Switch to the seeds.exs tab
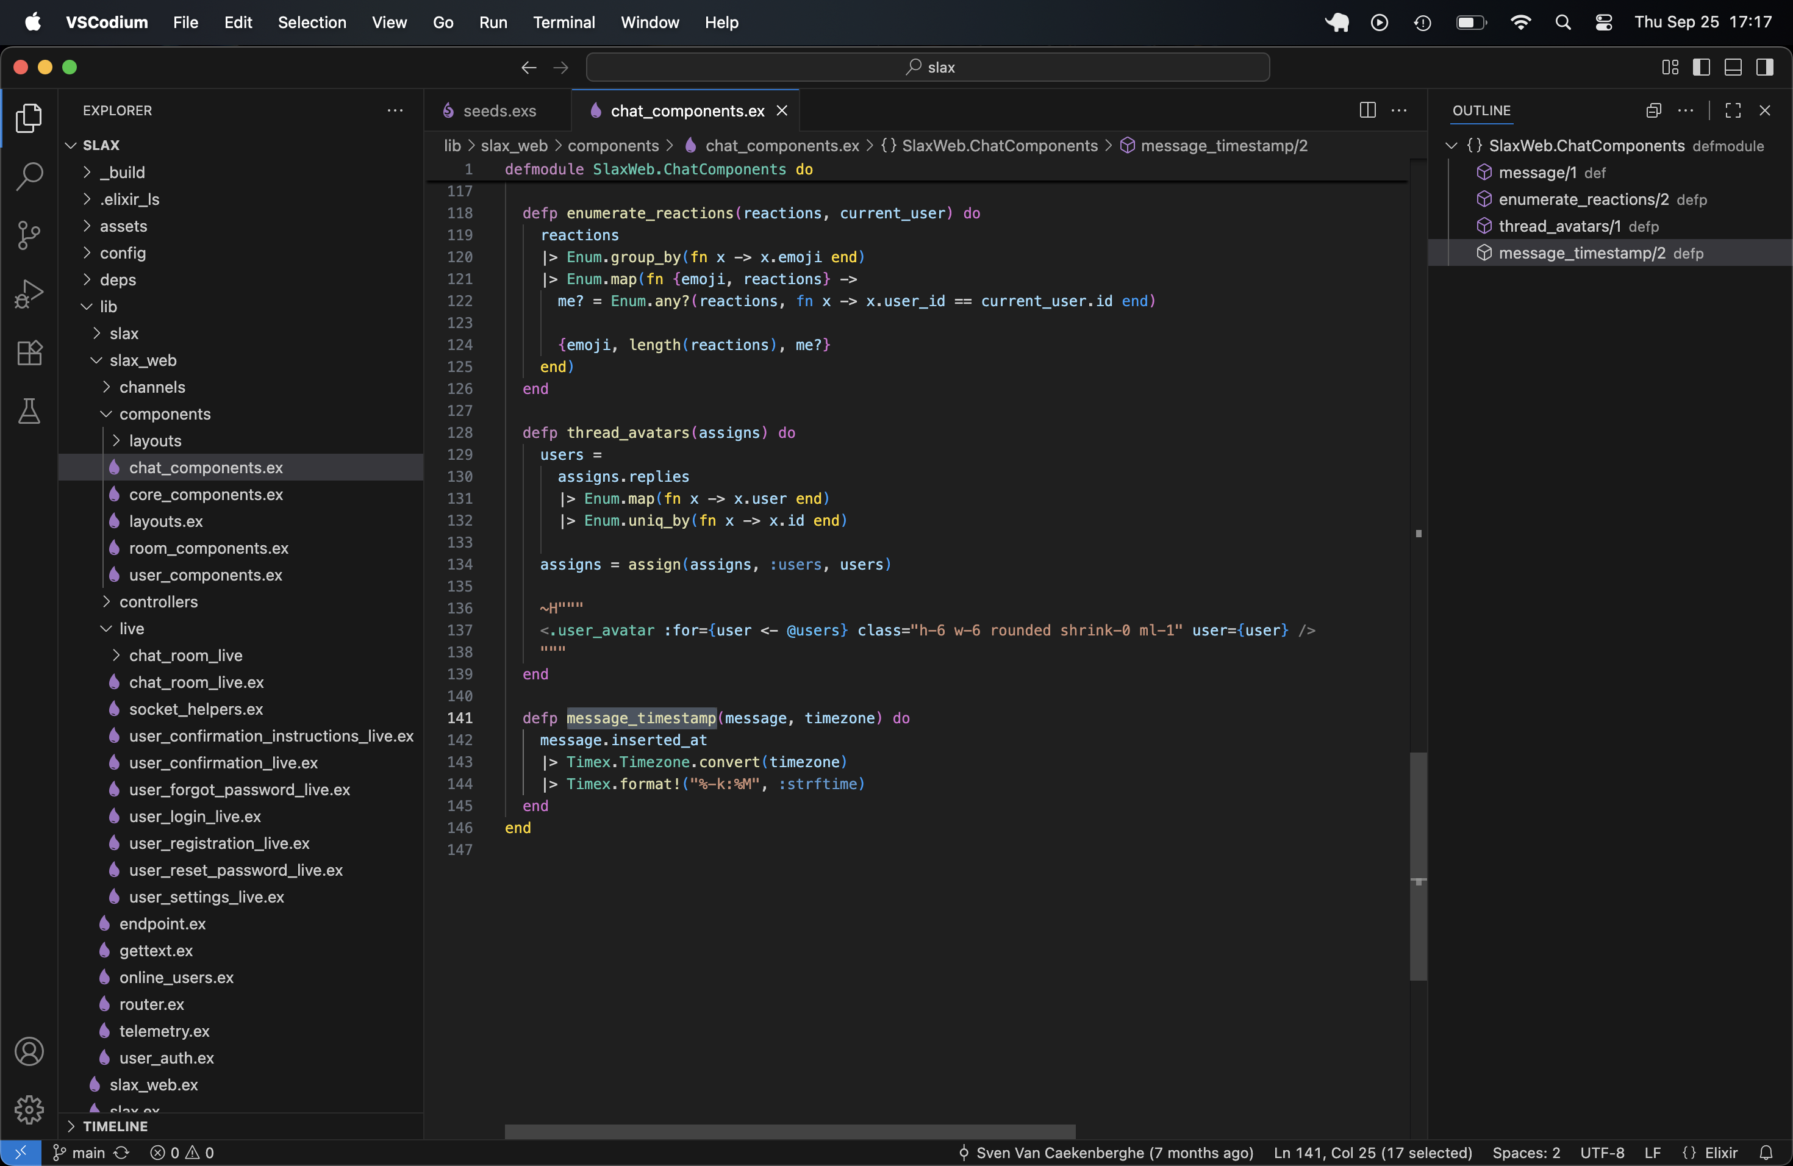The width and height of the screenshot is (1793, 1166). 498,111
